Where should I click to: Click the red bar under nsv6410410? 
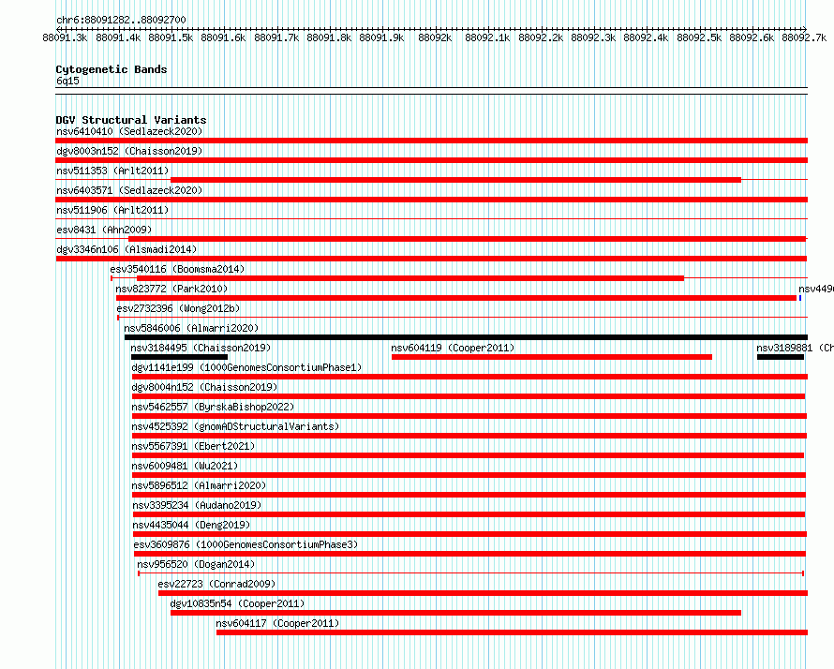(x=431, y=141)
